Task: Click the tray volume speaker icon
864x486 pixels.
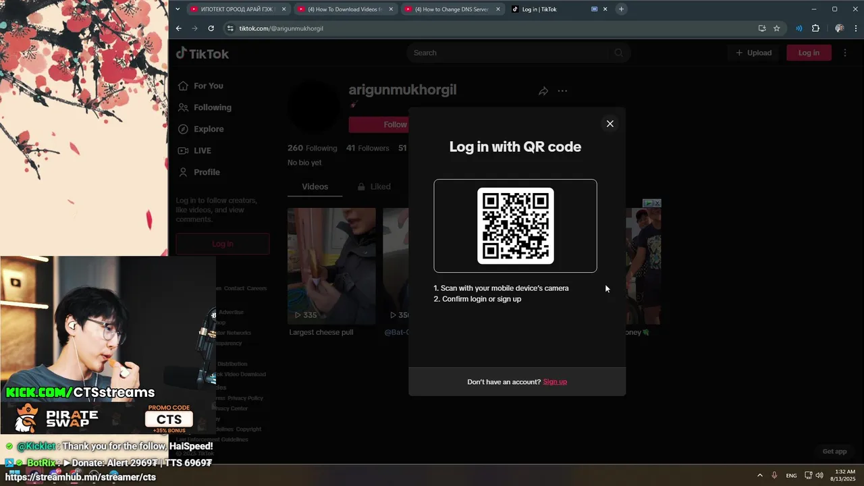Action: click(x=819, y=475)
